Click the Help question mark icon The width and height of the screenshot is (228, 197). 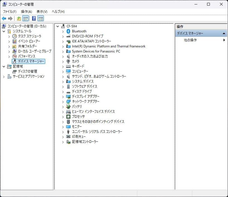point(33,18)
